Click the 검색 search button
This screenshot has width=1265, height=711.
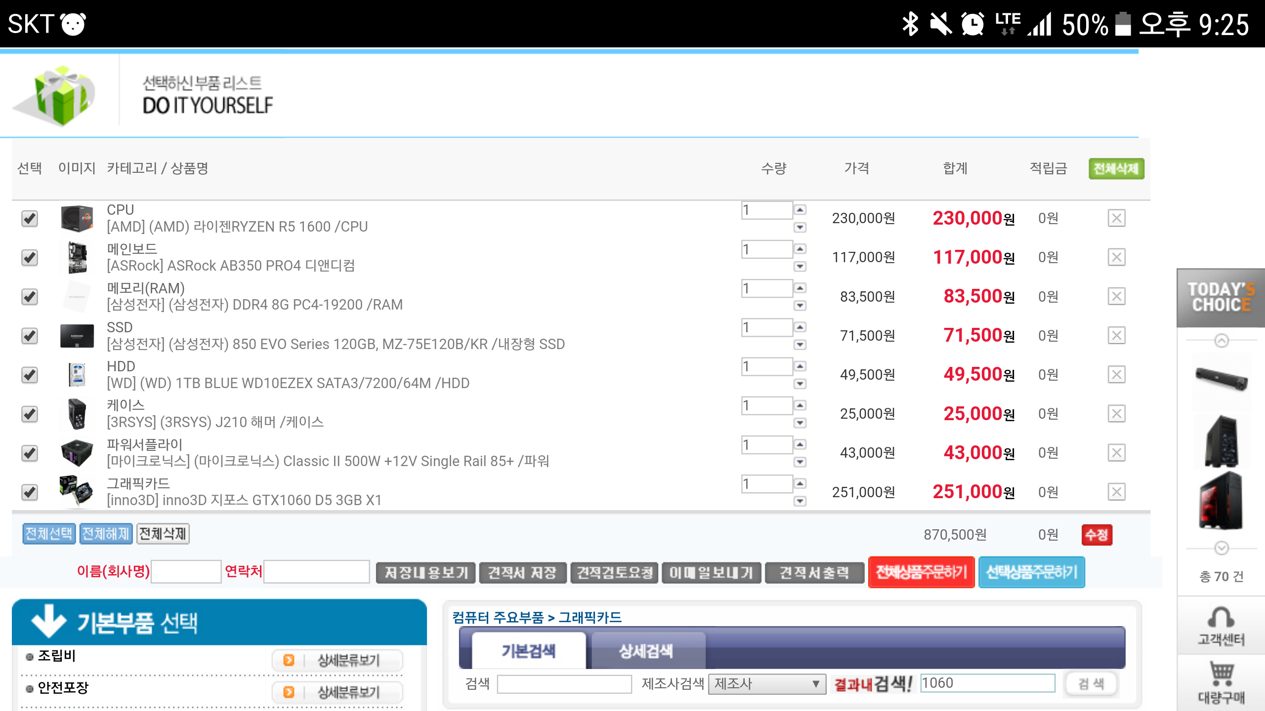click(1091, 684)
